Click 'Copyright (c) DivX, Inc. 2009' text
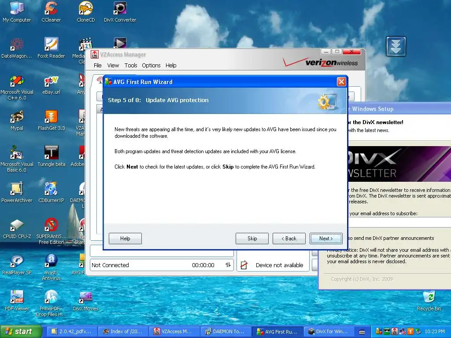 pyautogui.click(x=362, y=279)
